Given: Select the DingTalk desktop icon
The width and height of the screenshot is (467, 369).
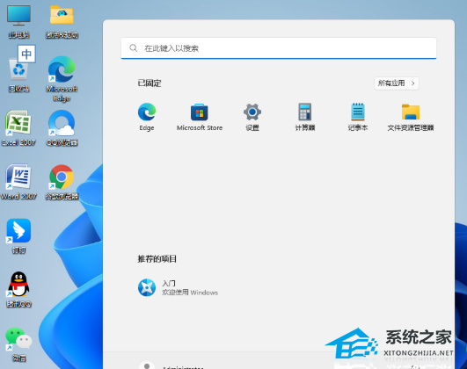Looking at the screenshot, I should (x=18, y=235).
